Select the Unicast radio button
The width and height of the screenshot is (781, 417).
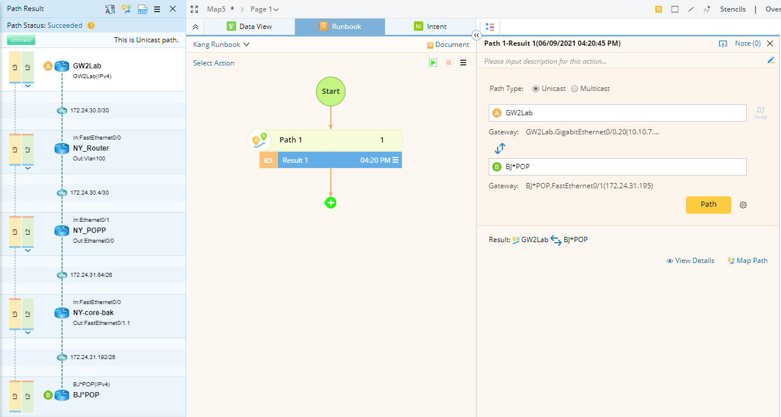tap(536, 89)
